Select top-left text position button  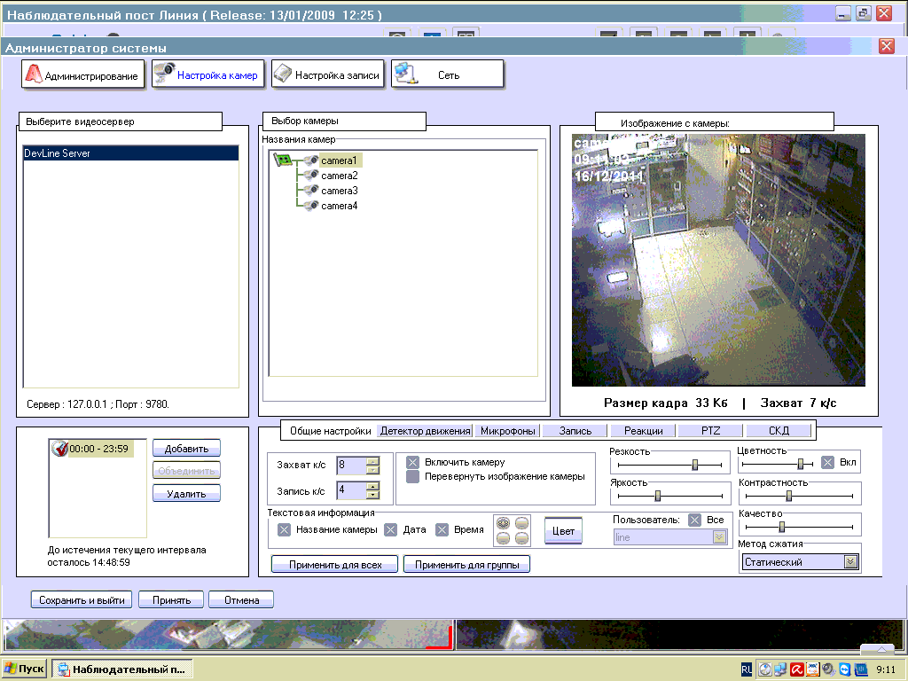click(x=505, y=523)
